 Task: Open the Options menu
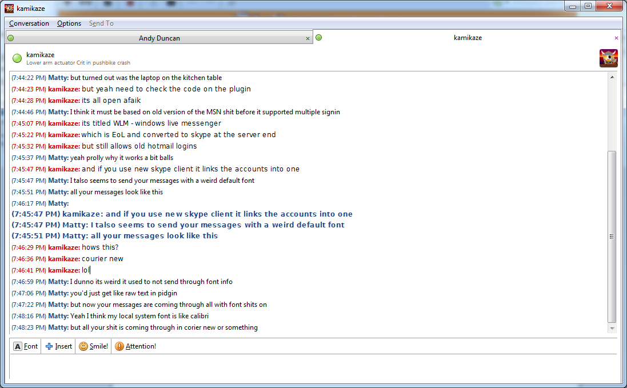(x=69, y=23)
